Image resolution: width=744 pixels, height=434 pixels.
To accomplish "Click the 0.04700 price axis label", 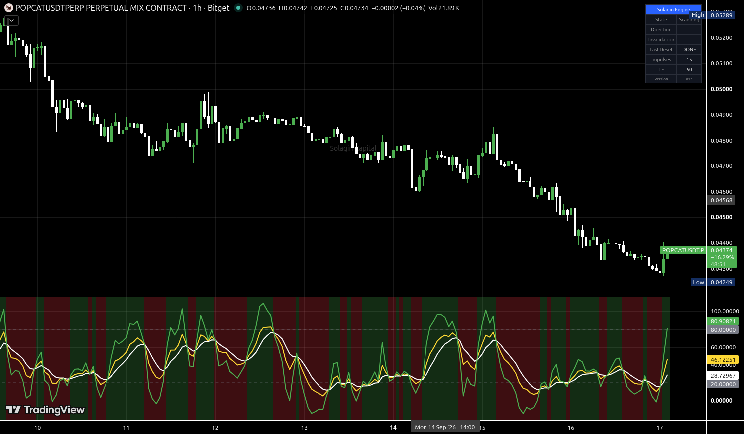I will 721,166.
